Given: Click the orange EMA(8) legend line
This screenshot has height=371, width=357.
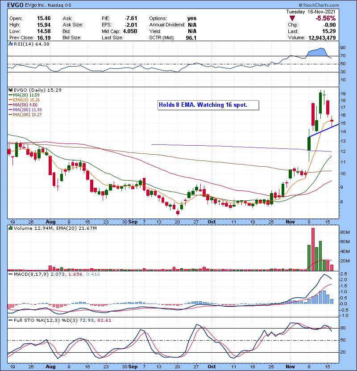Looking at the screenshot, I should 10,100.
